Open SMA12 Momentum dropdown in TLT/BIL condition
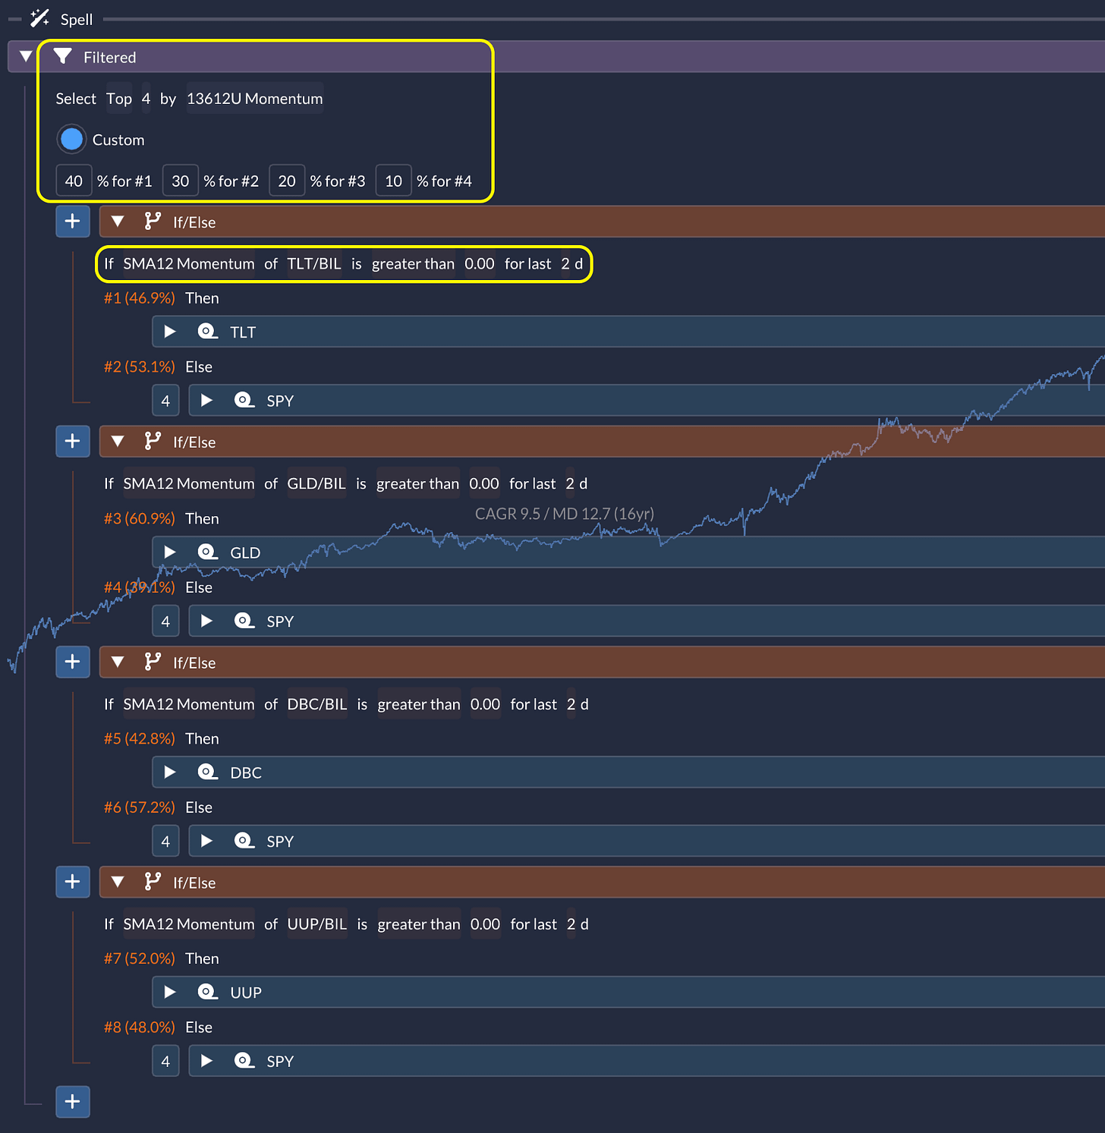The height and width of the screenshot is (1133, 1105). (x=189, y=264)
